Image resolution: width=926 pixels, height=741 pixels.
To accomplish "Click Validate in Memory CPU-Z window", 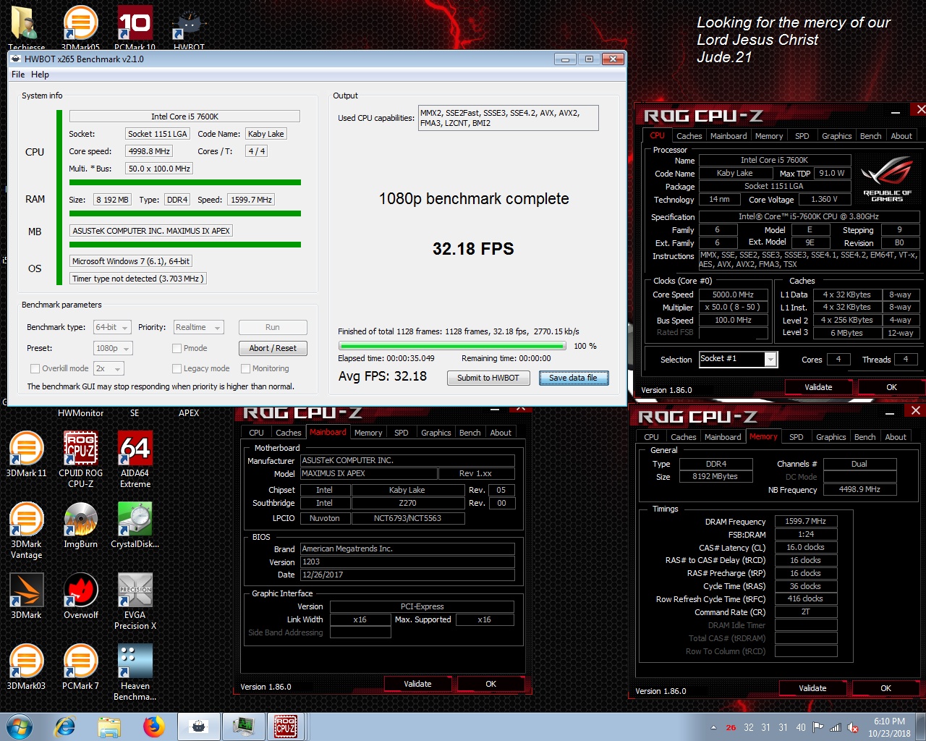I will [x=812, y=688].
